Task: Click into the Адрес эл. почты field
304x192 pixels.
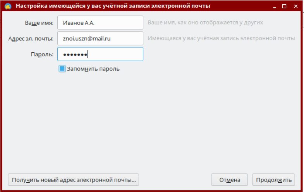Action: click(x=100, y=38)
